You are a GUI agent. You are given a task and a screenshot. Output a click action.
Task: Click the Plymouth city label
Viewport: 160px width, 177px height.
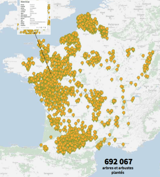click(x=10, y=25)
